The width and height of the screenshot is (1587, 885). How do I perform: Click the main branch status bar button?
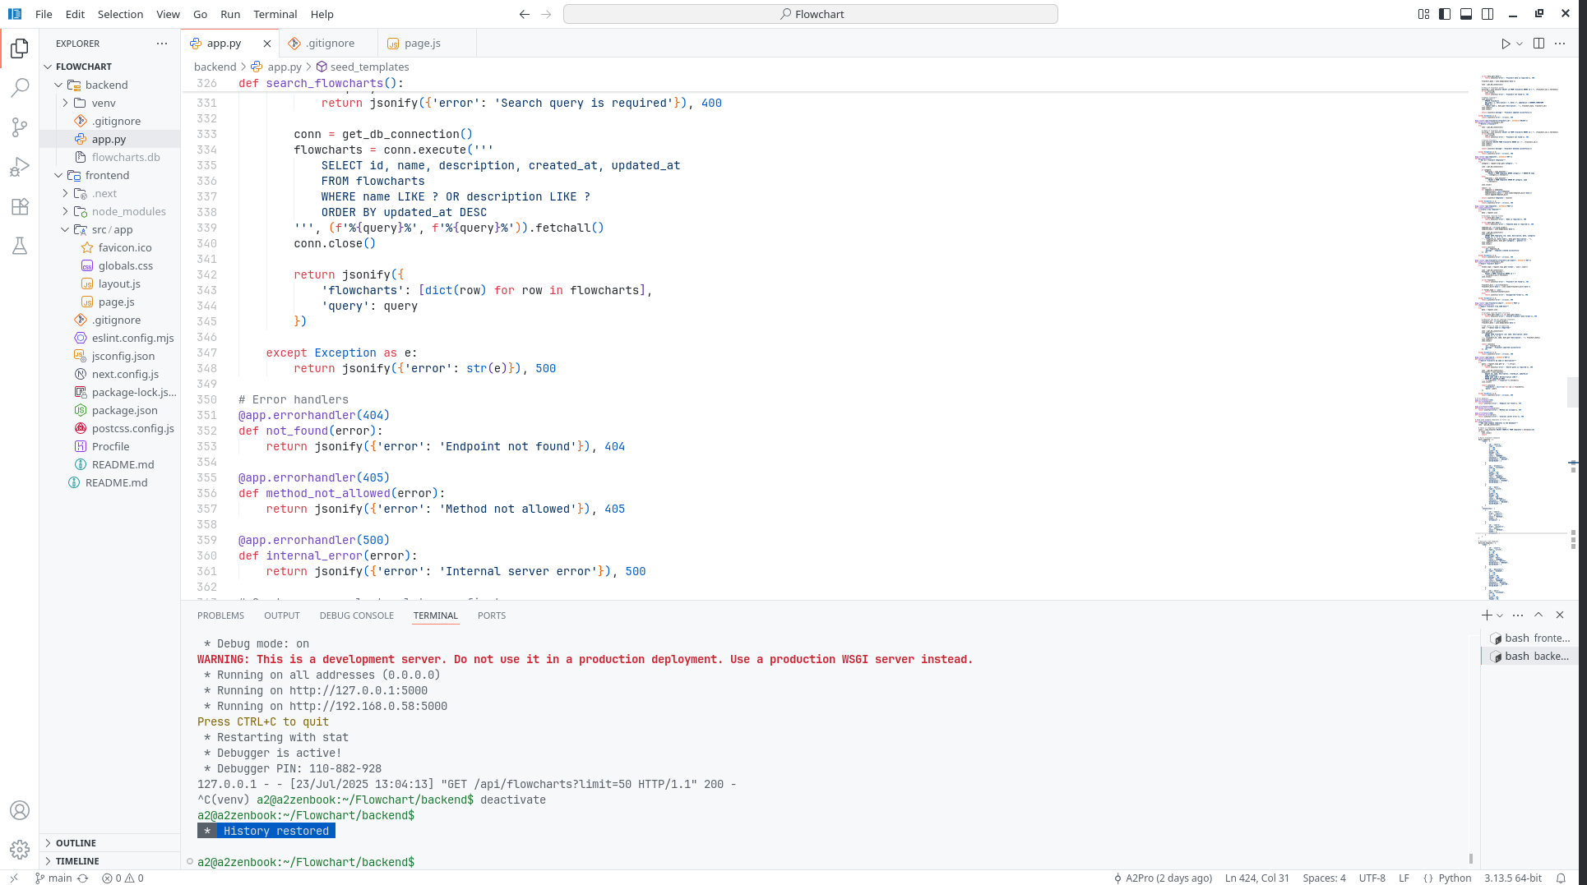click(60, 878)
